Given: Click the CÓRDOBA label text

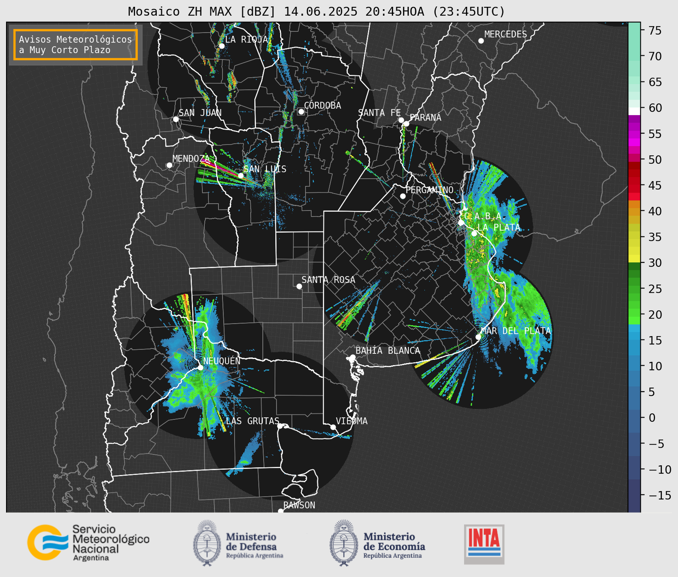Looking at the screenshot, I should (323, 106).
